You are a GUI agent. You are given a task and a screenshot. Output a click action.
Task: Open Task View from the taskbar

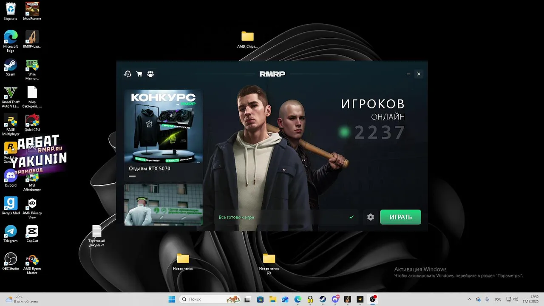point(247,299)
